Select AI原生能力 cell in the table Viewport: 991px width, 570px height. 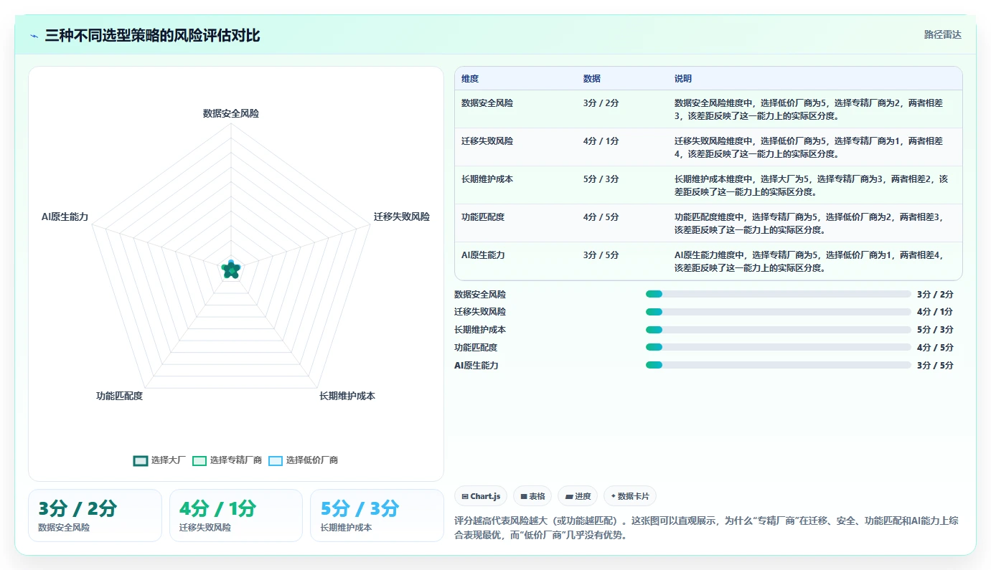[x=483, y=255]
